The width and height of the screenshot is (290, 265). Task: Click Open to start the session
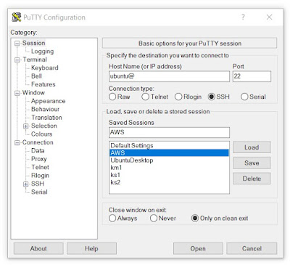coord(198,248)
